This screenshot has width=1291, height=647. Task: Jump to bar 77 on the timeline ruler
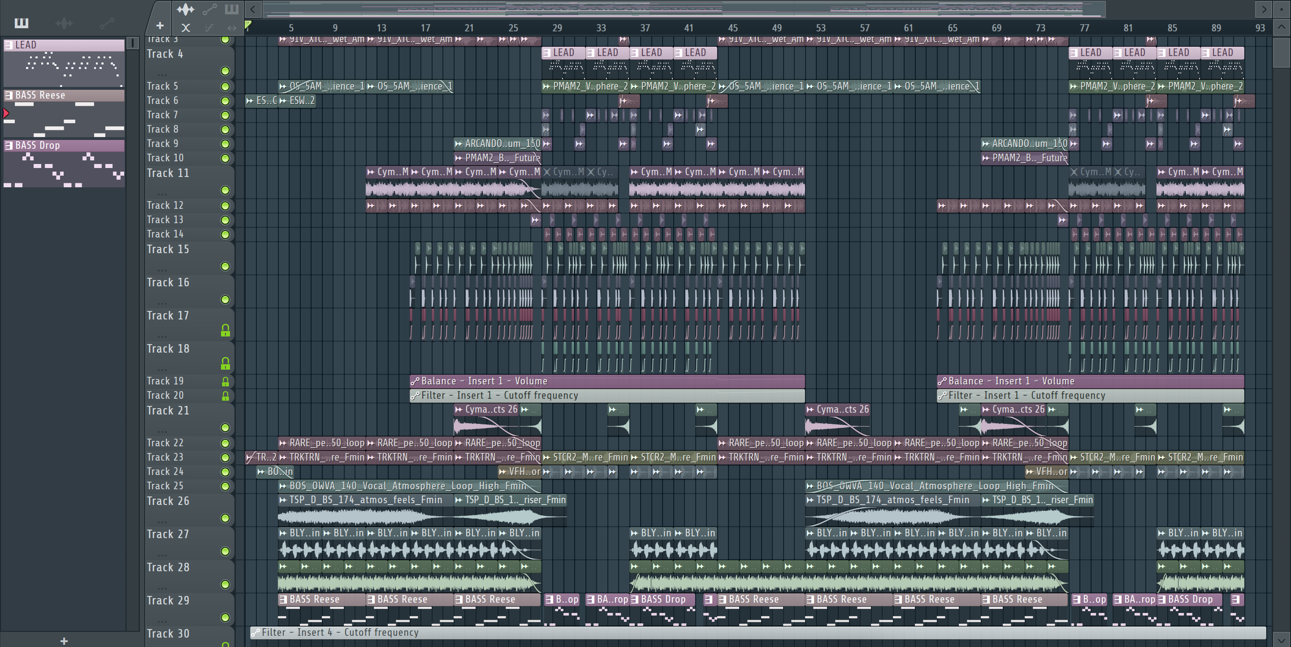coord(1084,28)
